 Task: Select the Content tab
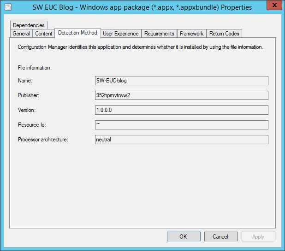tap(44, 34)
